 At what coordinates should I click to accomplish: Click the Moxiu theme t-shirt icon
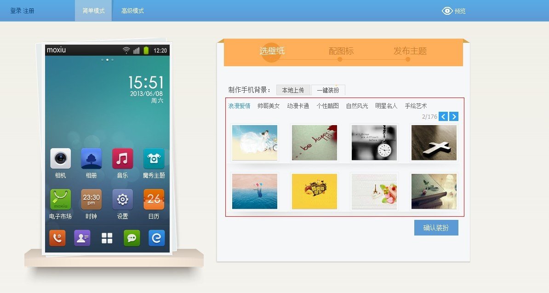click(x=154, y=159)
